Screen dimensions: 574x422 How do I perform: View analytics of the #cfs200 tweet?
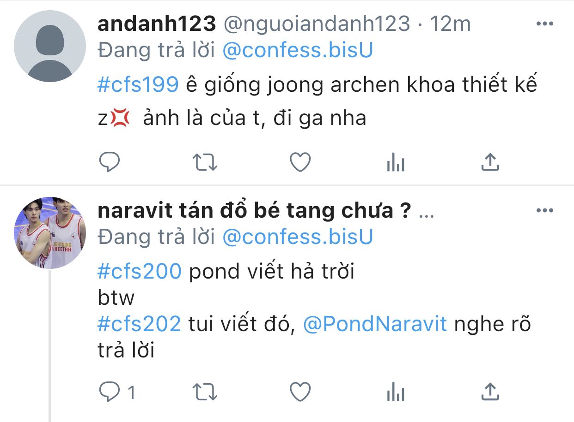395,392
